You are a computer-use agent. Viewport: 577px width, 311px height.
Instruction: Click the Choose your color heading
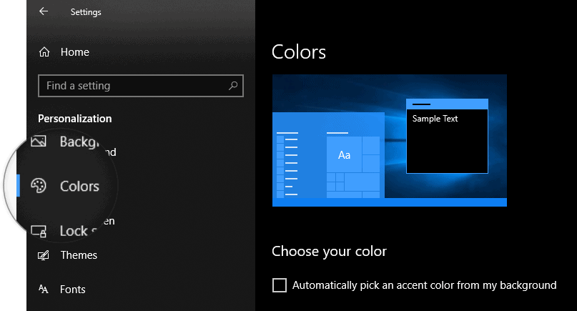(x=330, y=252)
